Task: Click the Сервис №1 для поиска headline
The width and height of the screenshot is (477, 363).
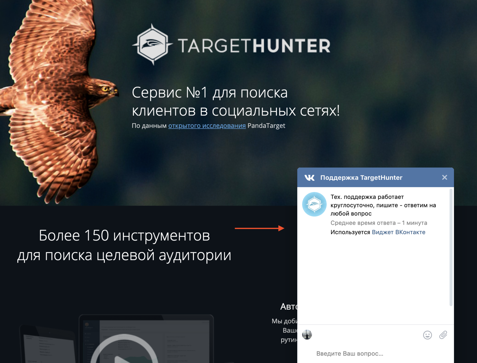Action: pos(236,101)
